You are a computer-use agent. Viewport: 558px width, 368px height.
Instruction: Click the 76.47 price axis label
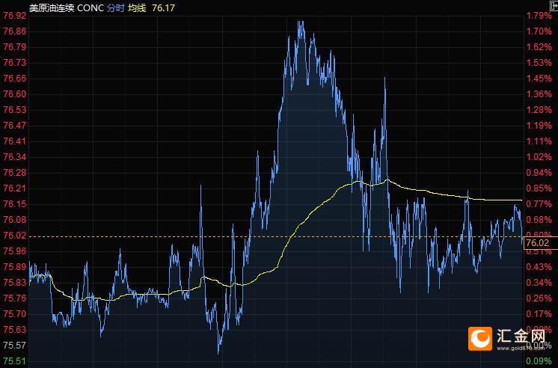point(15,125)
